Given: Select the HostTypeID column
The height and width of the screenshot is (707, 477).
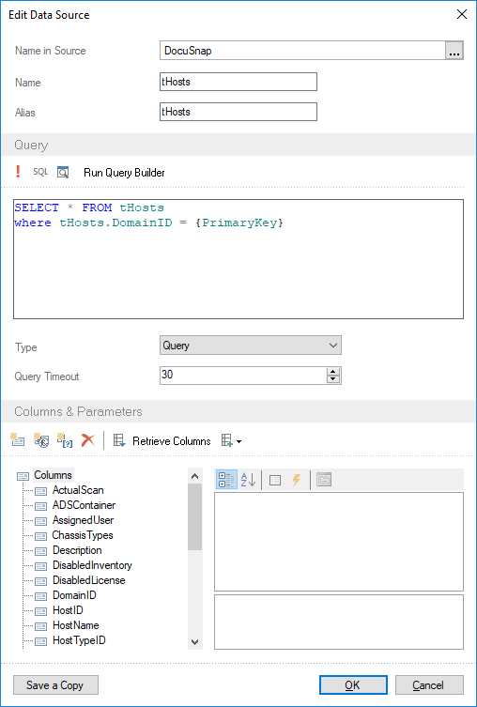Looking at the screenshot, I should pos(79,640).
